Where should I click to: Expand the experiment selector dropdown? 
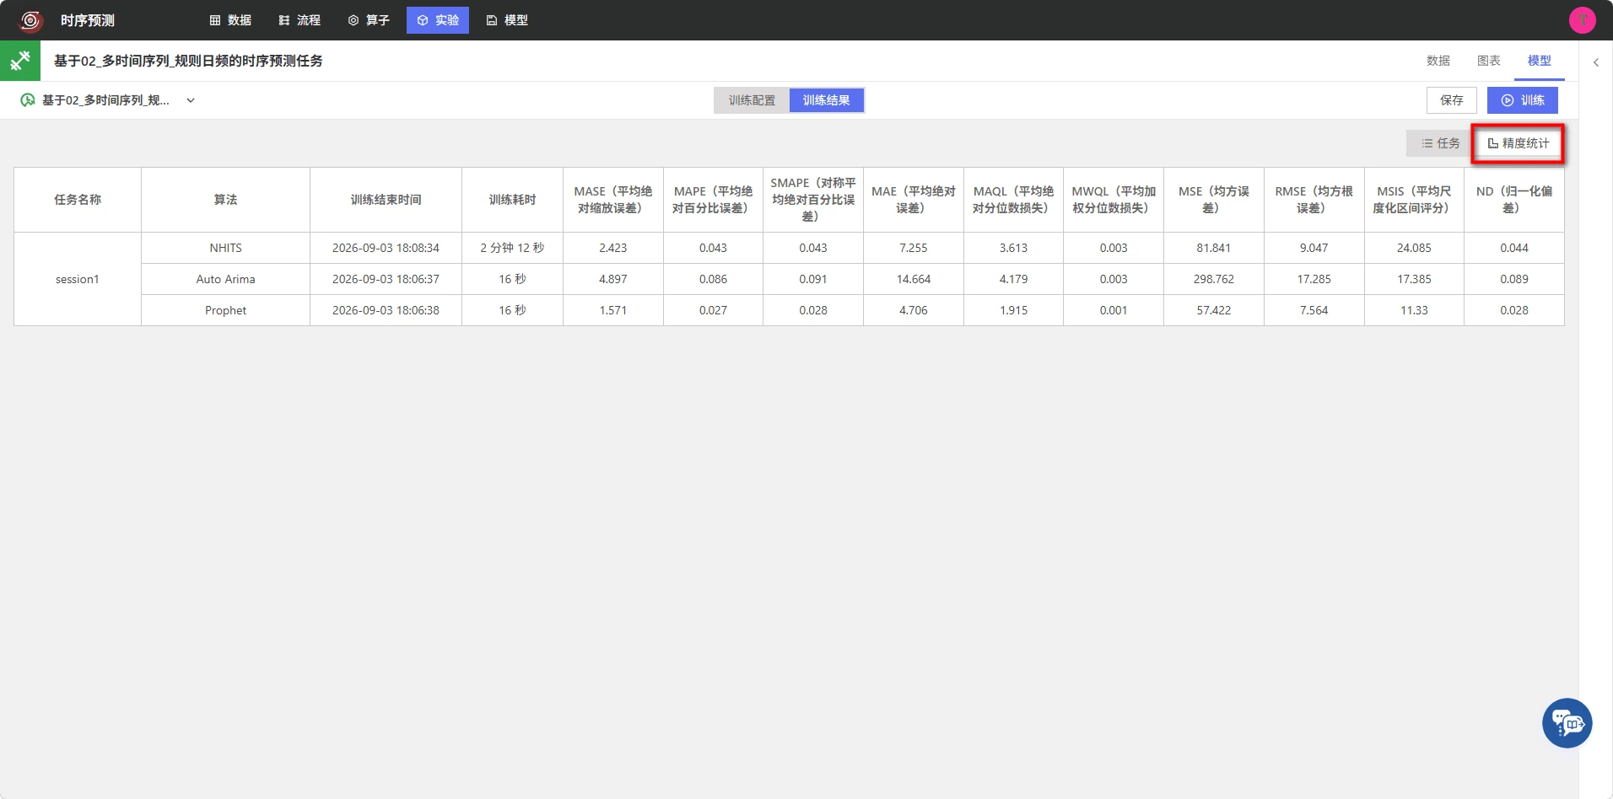191,100
